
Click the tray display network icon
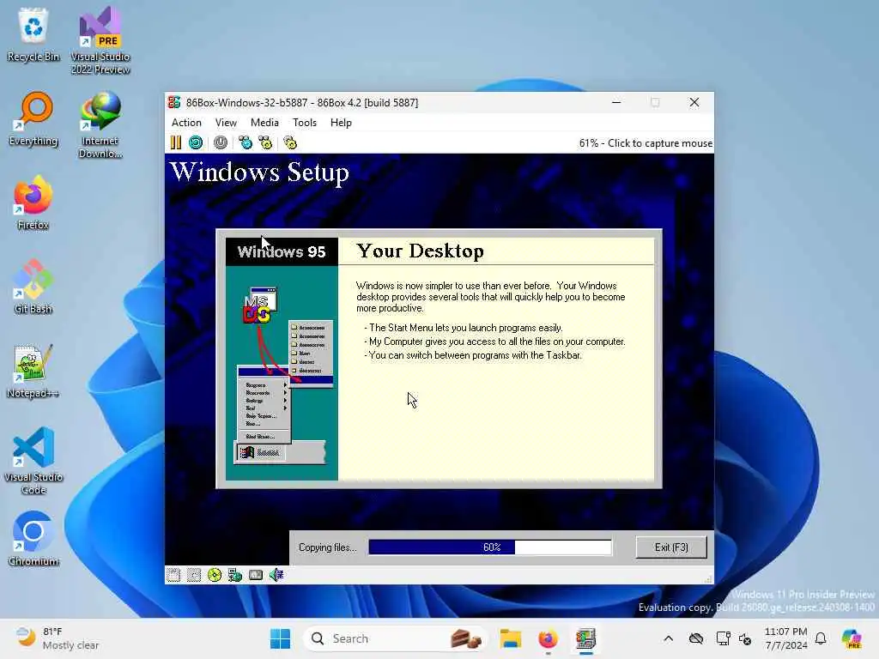coord(723,638)
